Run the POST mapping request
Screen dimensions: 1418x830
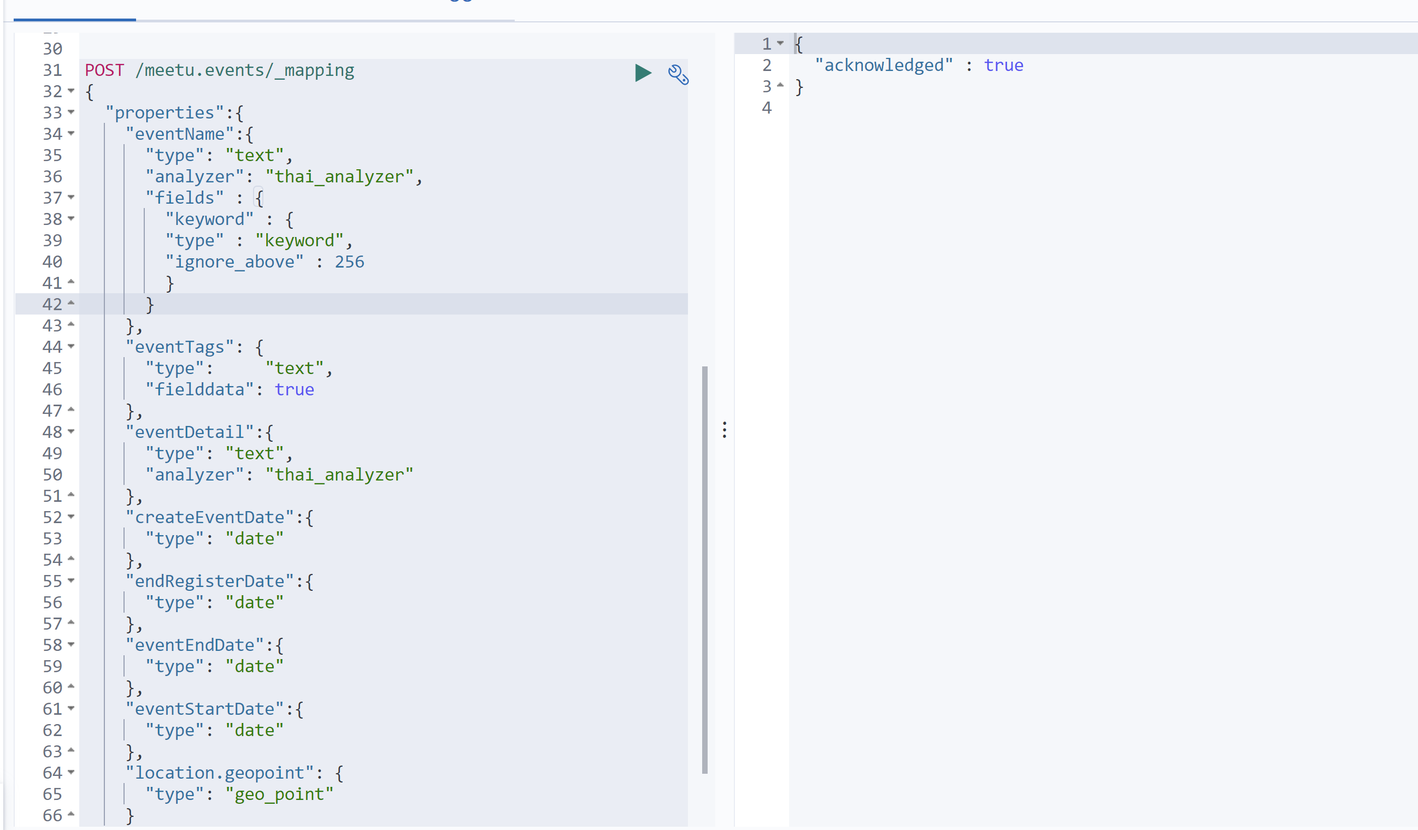pos(643,73)
